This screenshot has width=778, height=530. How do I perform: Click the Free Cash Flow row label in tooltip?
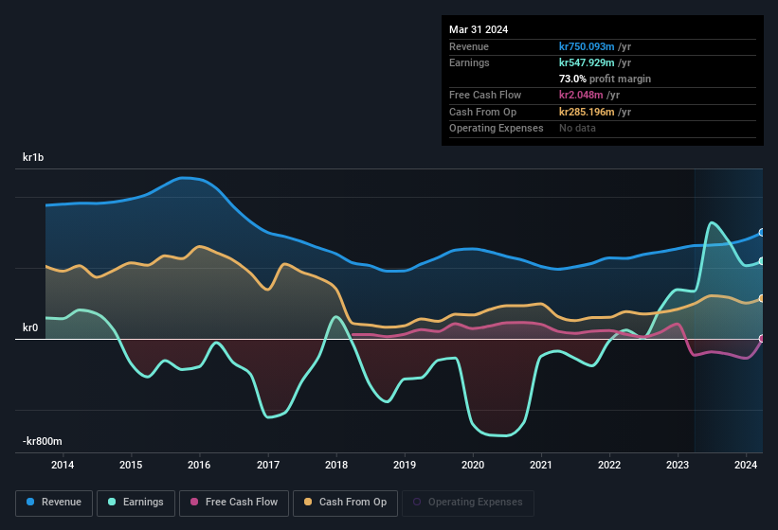tap(485, 95)
